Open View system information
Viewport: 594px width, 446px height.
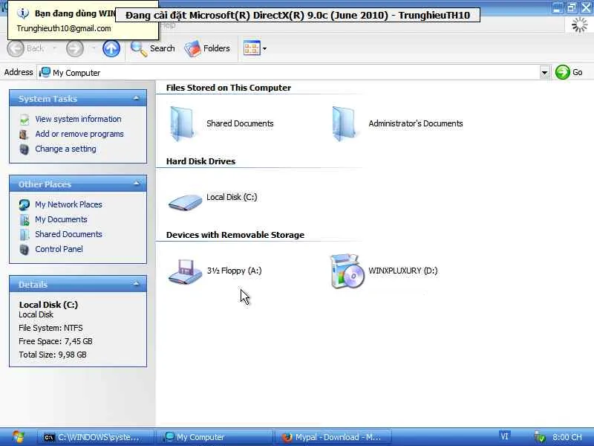coord(78,119)
